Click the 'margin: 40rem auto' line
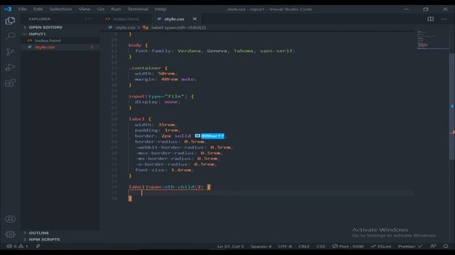This screenshot has width=455, height=255. point(166,79)
